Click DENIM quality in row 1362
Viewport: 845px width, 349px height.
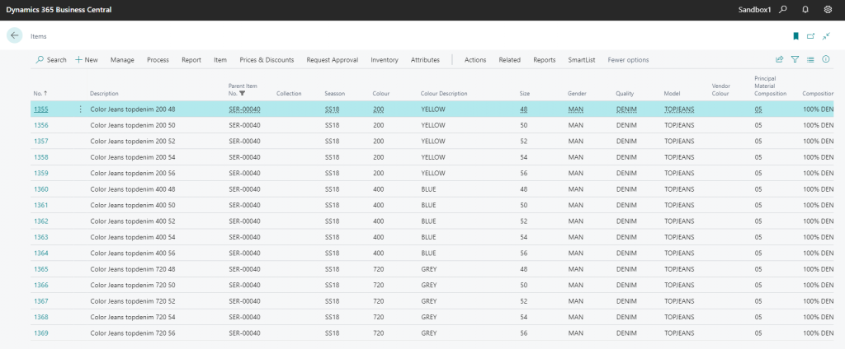tap(626, 221)
